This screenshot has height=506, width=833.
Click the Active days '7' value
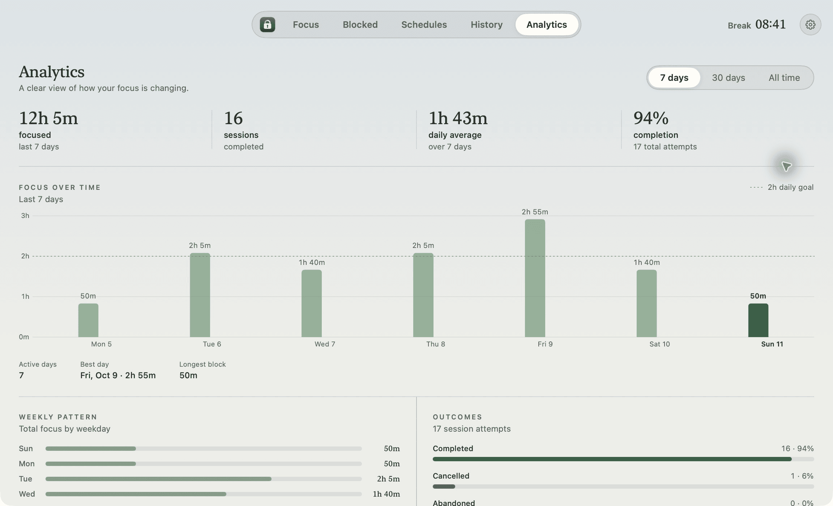click(21, 375)
